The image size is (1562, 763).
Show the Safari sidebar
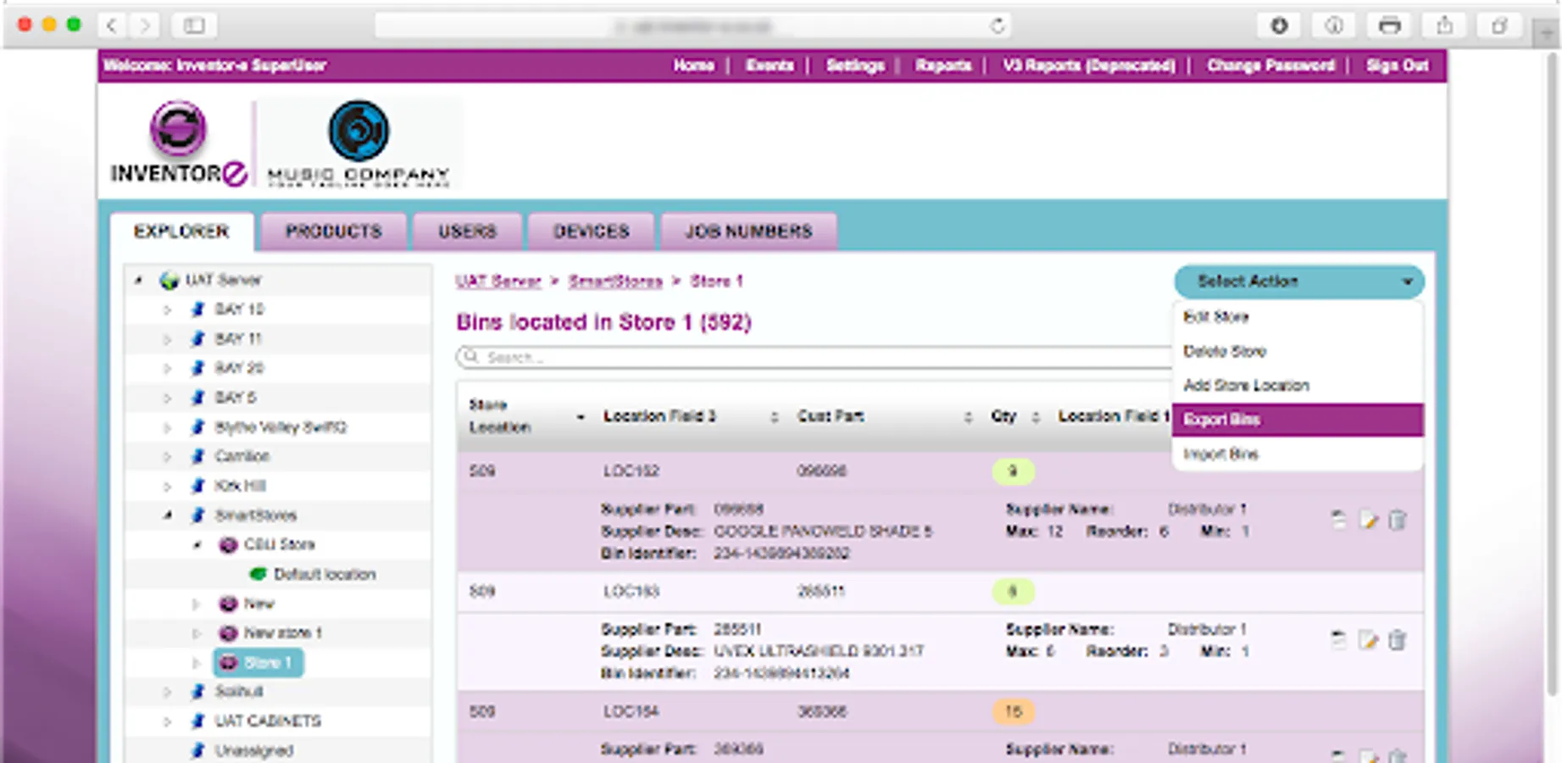click(x=194, y=25)
